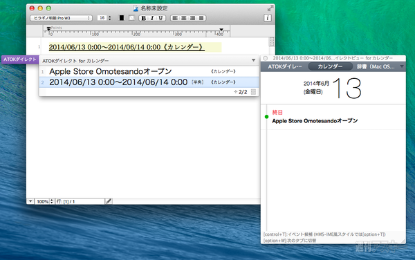This screenshot has width=415, height=260.
Task: Click the [control+T]:イベント候補 hint text
Action: [x=324, y=234]
